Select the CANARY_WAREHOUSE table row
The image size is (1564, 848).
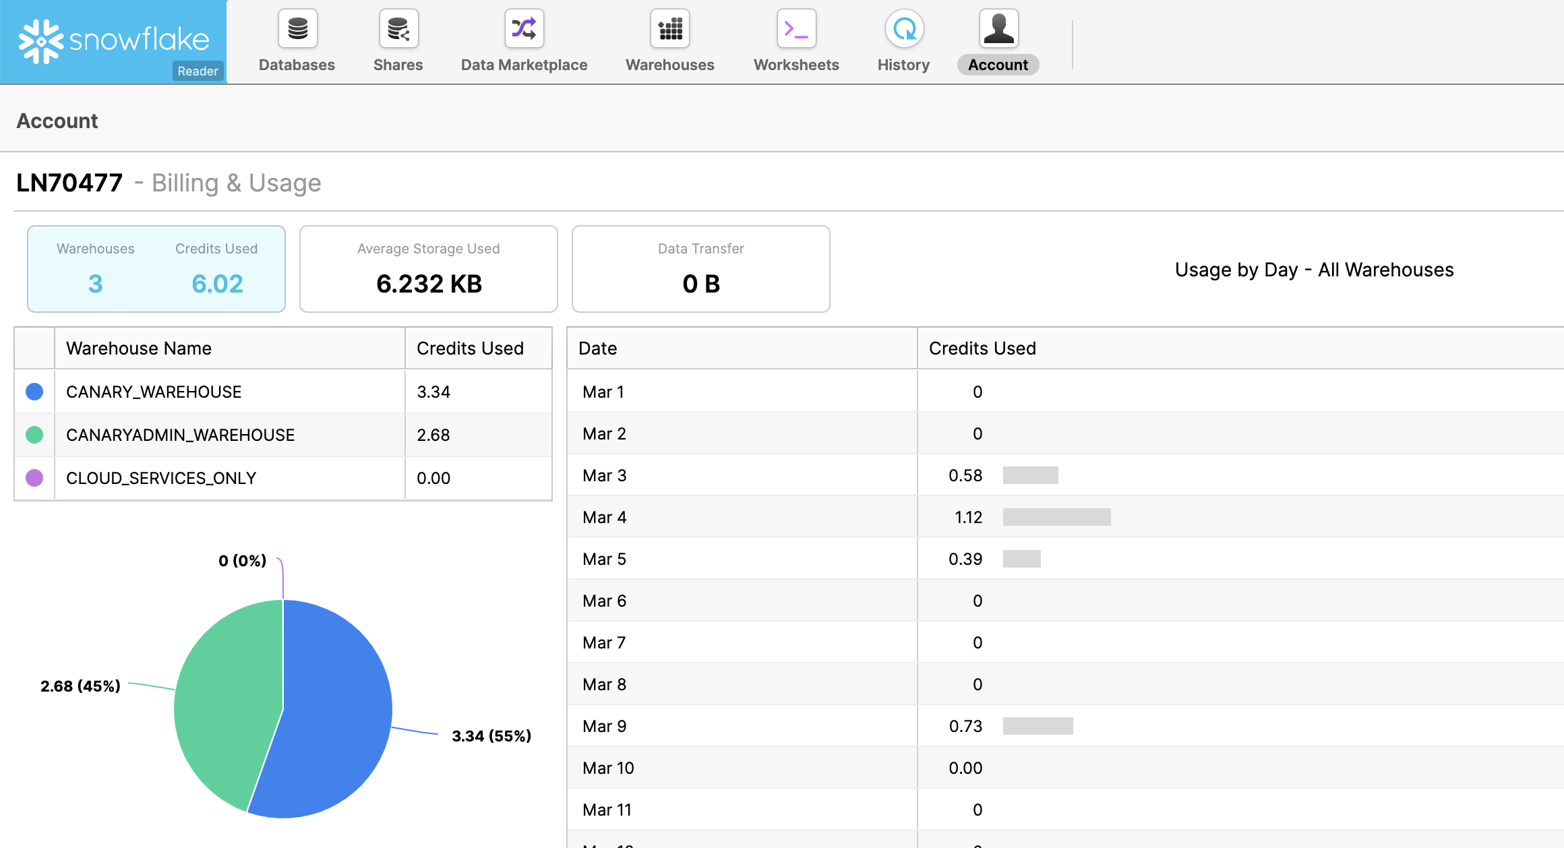point(229,392)
